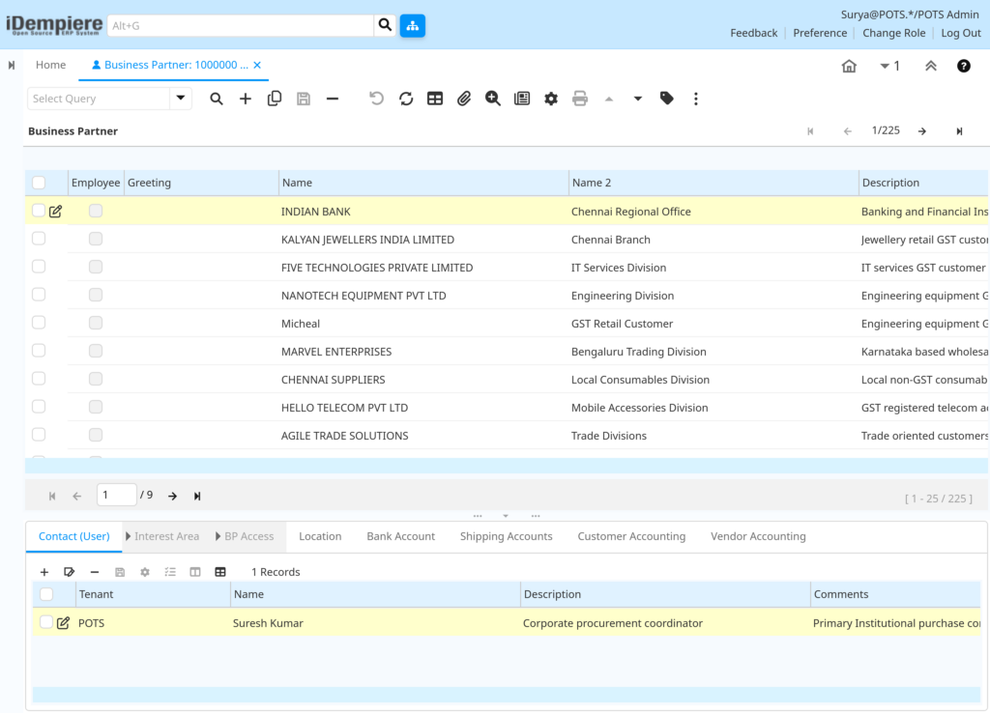Open attachments with the paperclip icon
Viewport: 990px width, 713px height.
click(x=464, y=99)
